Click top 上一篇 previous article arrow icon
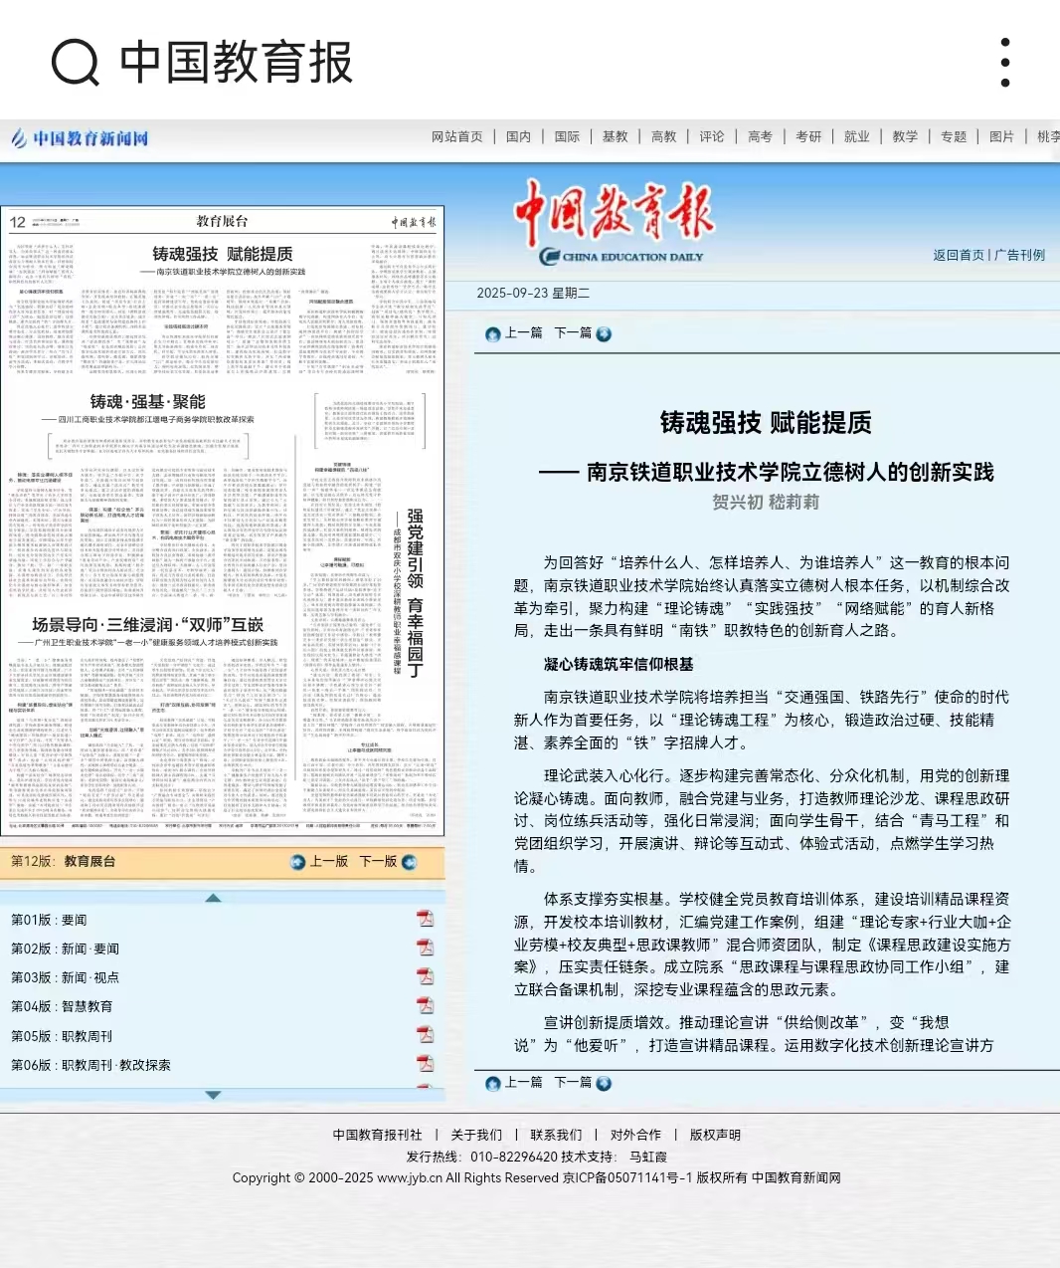This screenshot has width=1060, height=1268. click(492, 334)
